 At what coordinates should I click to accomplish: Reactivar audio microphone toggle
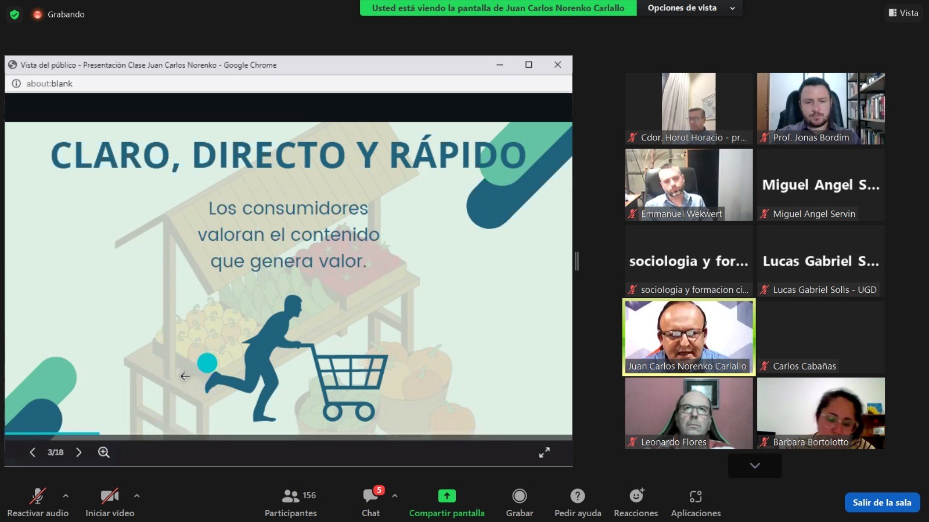pyautogui.click(x=38, y=502)
